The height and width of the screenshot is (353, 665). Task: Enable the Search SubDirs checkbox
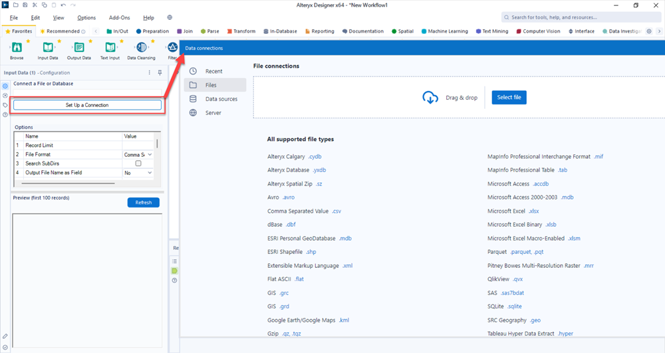point(138,164)
